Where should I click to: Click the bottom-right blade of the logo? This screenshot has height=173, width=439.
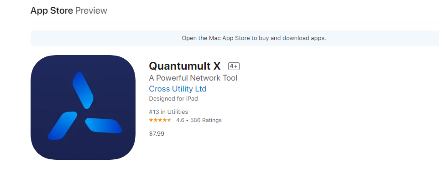click(103, 126)
